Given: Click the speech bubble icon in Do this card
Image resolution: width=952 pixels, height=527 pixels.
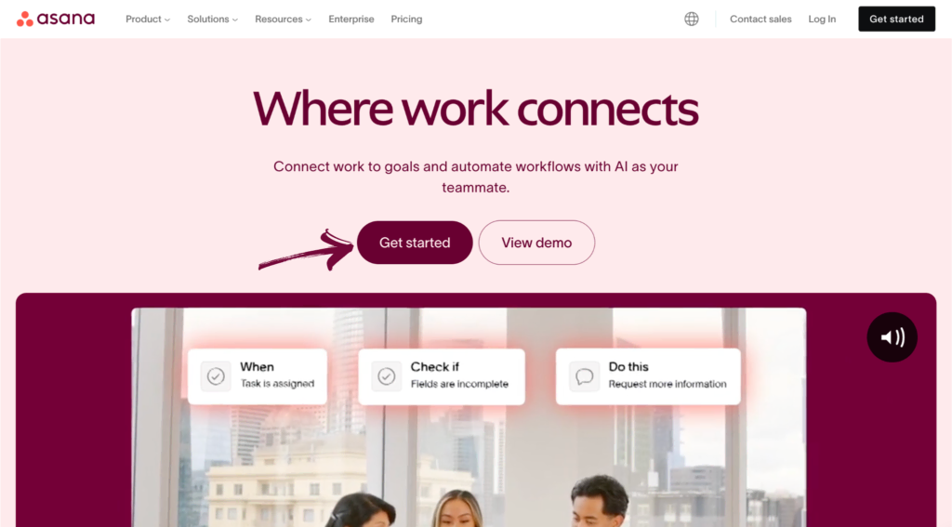Looking at the screenshot, I should [x=584, y=376].
